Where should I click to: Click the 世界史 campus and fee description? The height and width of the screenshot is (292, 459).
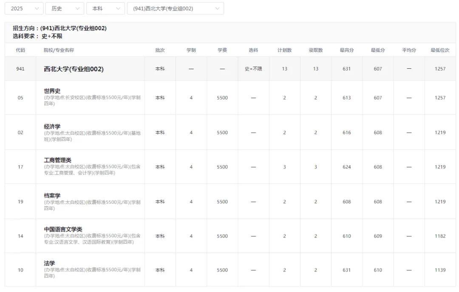coord(92,101)
